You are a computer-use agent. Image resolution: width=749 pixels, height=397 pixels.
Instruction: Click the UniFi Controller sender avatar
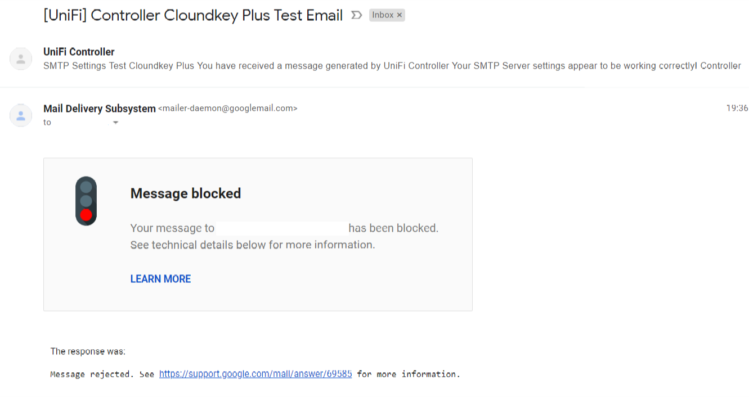click(x=21, y=59)
